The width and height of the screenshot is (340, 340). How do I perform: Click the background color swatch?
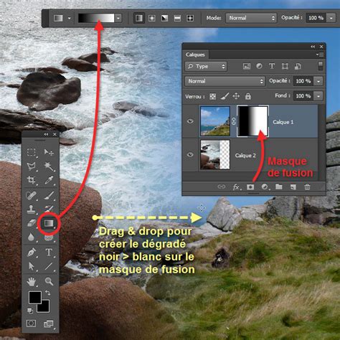pos(45,308)
